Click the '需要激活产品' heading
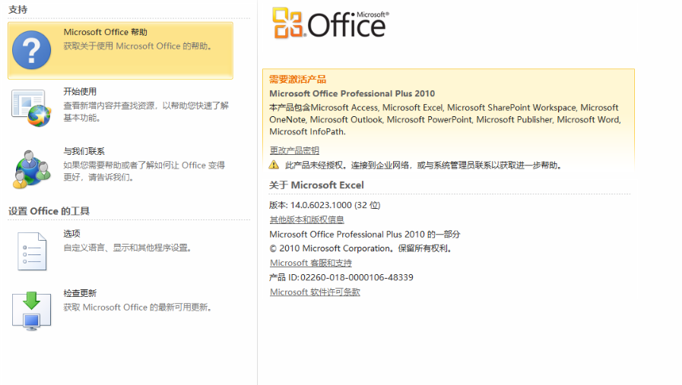682x385 pixels. pos(298,79)
